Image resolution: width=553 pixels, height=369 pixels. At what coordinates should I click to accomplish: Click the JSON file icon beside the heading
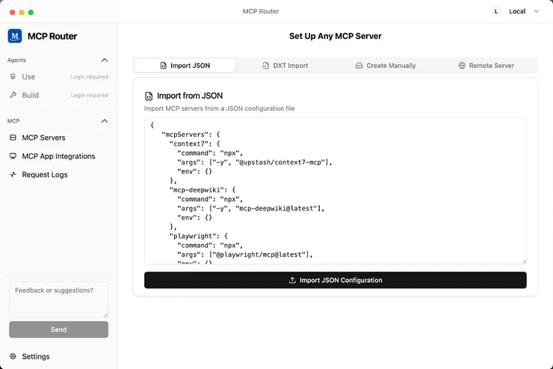point(149,96)
